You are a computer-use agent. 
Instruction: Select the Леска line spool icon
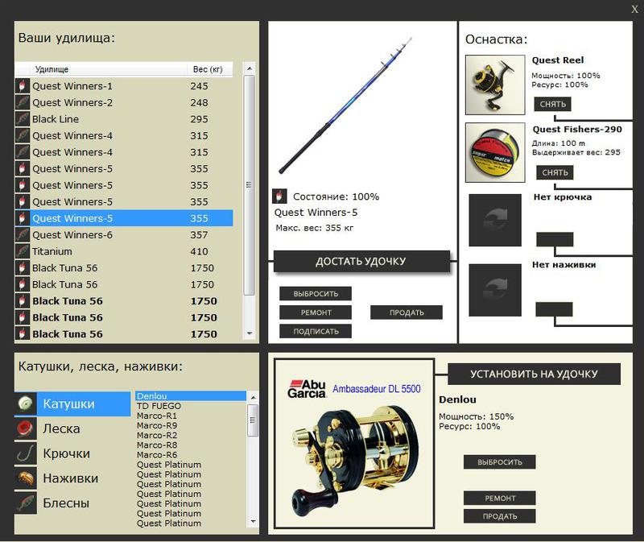coord(26,428)
